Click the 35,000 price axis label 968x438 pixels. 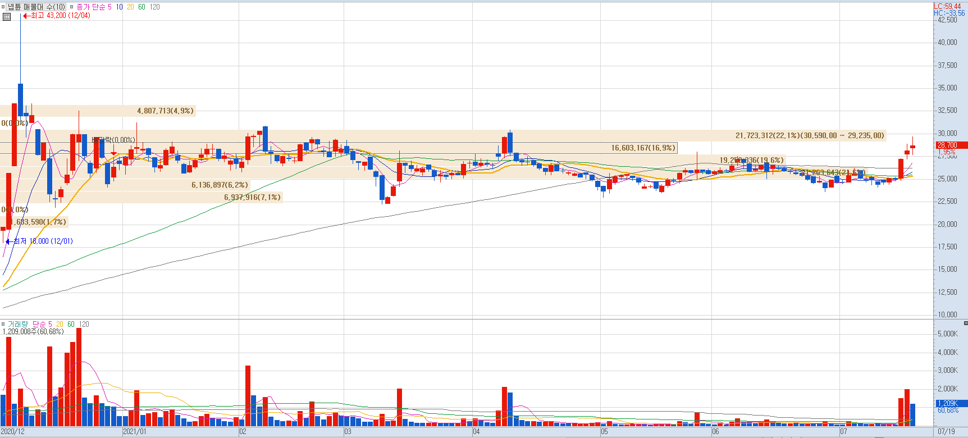click(x=948, y=88)
